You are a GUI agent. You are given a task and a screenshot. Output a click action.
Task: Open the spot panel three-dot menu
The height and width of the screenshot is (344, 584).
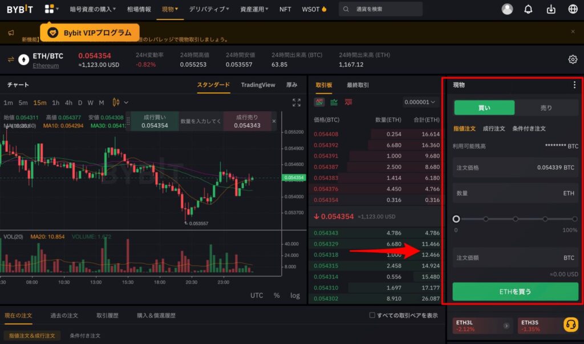point(574,85)
